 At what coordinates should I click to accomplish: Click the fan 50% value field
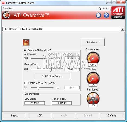(x=72, y=88)
